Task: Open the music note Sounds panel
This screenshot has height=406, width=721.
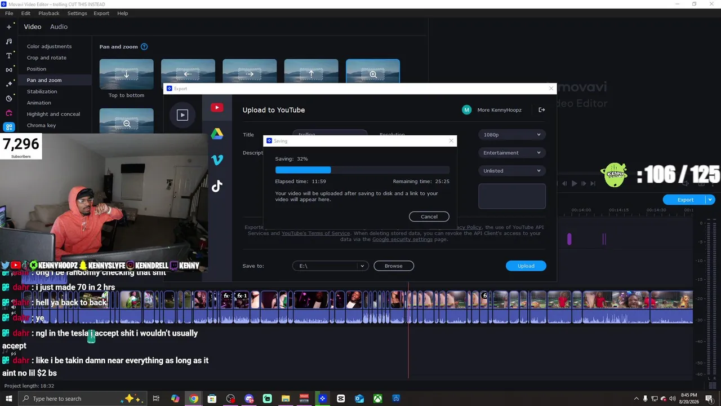Action: click(x=9, y=41)
